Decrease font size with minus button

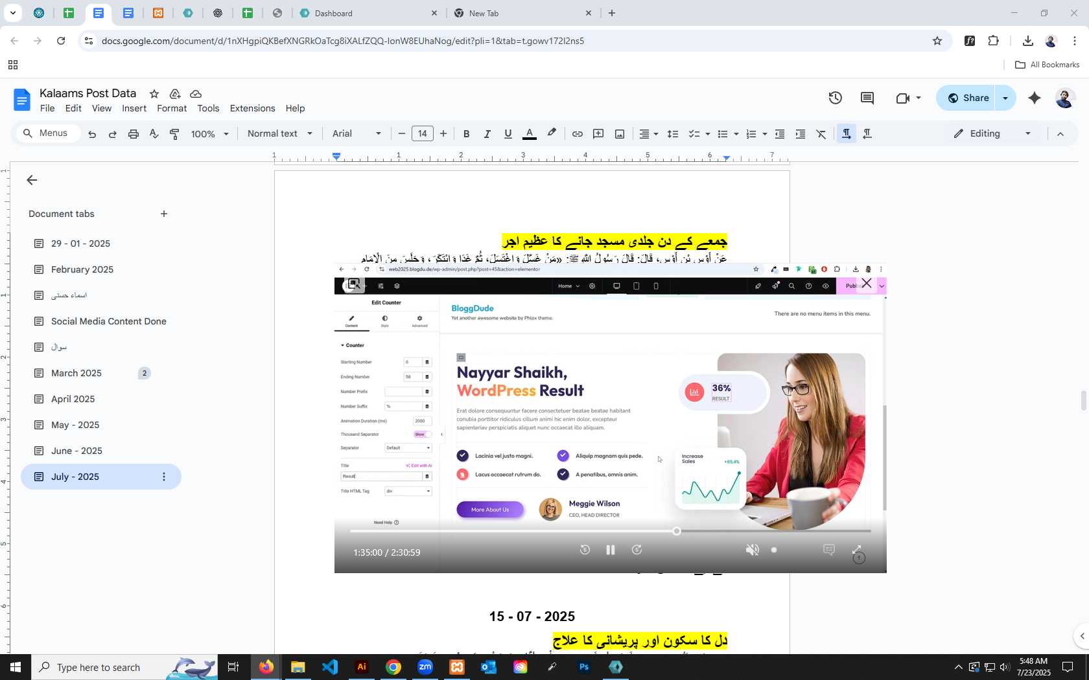[x=402, y=134]
